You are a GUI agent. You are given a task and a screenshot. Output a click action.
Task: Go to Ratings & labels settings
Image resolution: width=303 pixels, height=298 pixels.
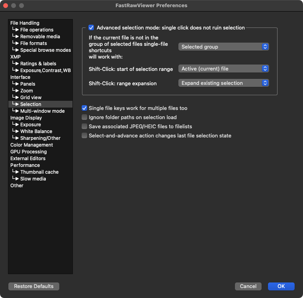(x=38, y=64)
